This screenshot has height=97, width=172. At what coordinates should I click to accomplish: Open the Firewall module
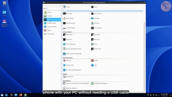(x=95, y=60)
